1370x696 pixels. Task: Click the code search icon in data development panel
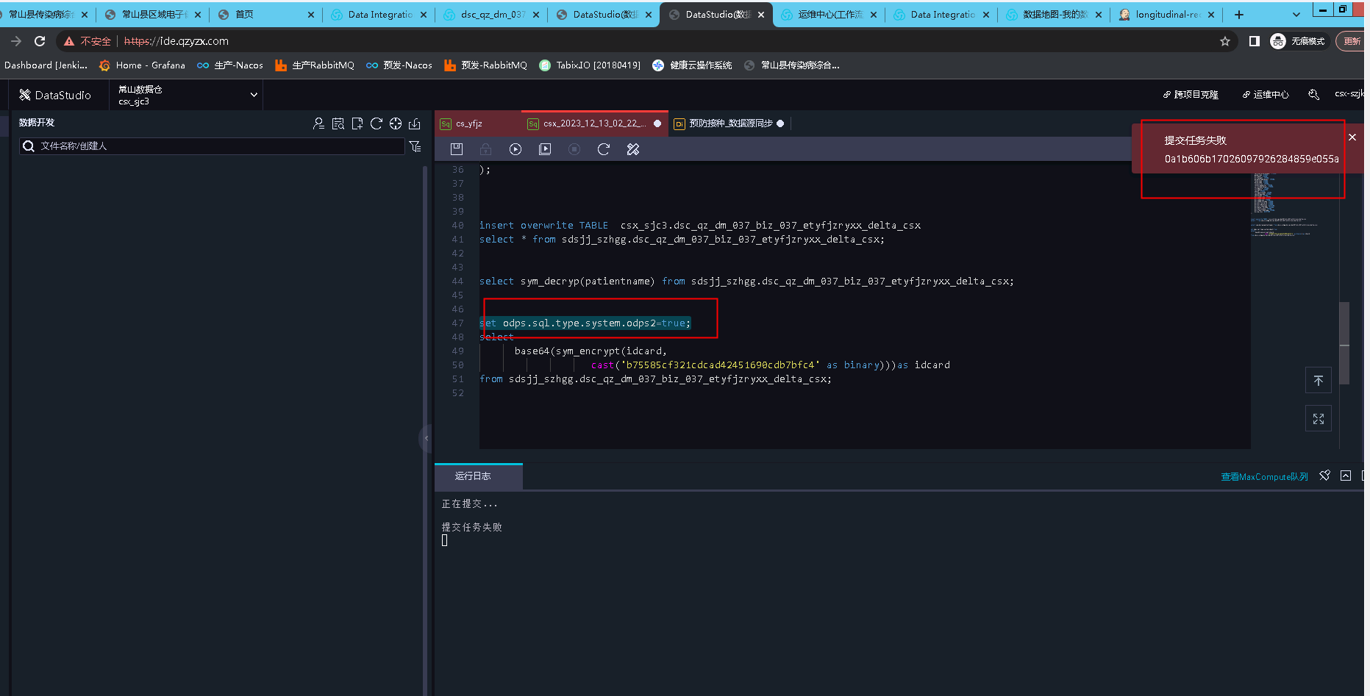click(338, 123)
